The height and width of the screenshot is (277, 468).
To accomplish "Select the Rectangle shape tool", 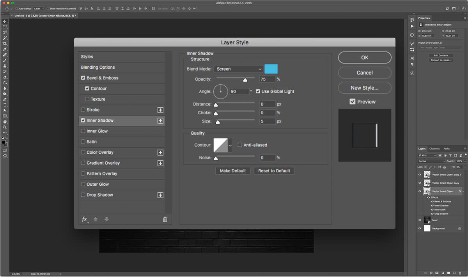I will tap(5, 116).
